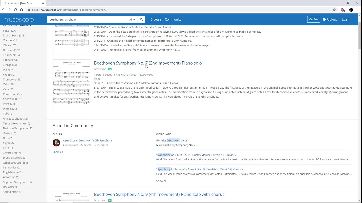Select the Sheet music MuseScore tab
The width and height of the screenshot is (362, 203).
(23, 3)
